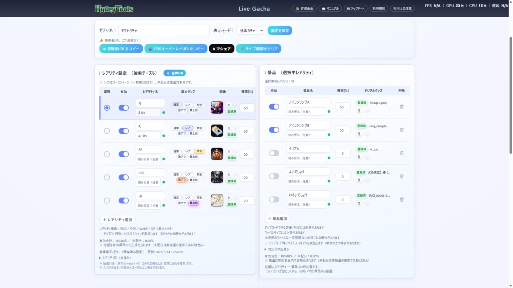
Task: Click the HydeyTools logo
Action: coord(114,9)
